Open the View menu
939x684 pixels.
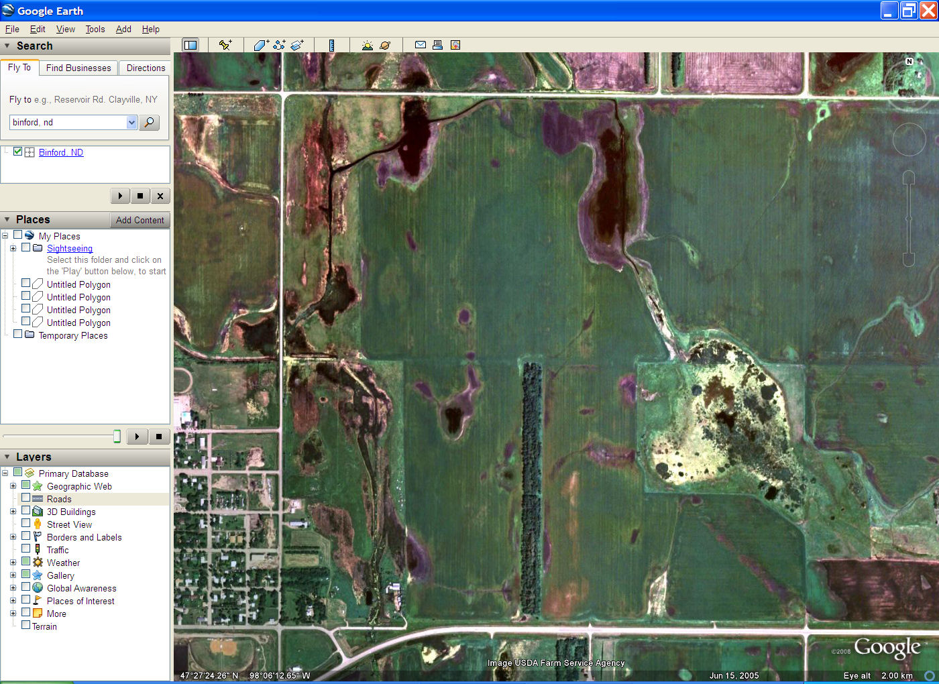tap(66, 29)
